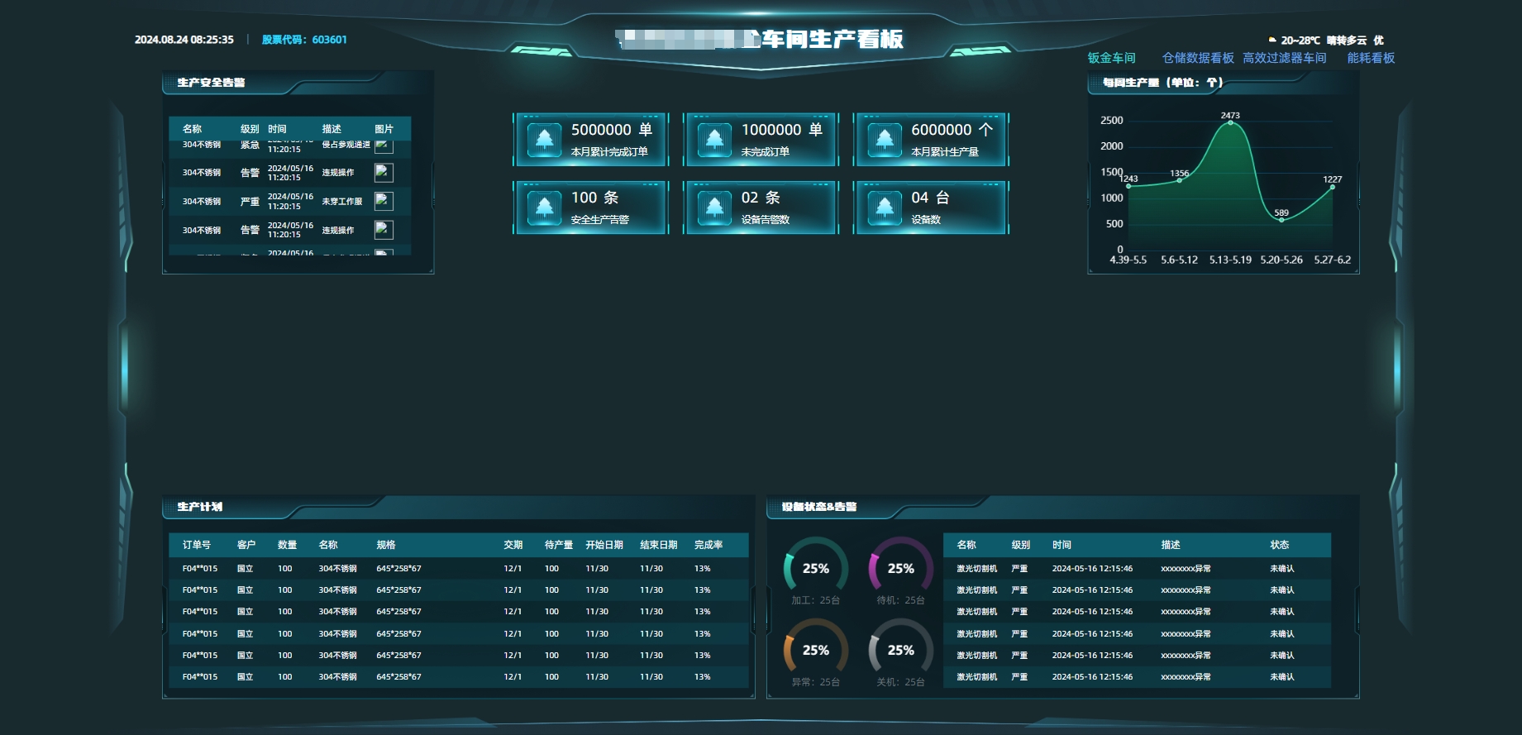Click the 异常 25% orange gauge
This screenshot has height=735, width=1522.
[x=815, y=650]
